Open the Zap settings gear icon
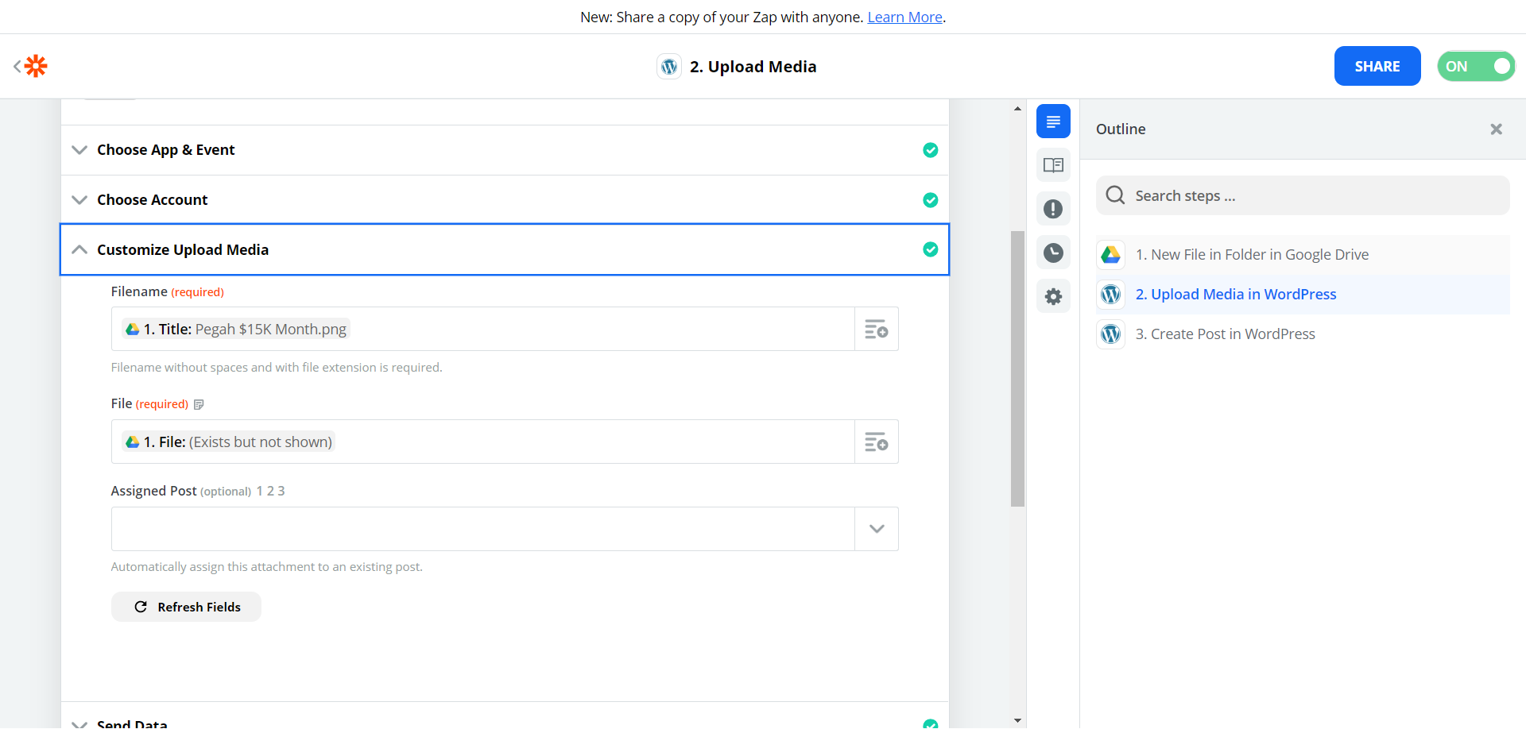 pyautogui.click(x=1053, y=296)
